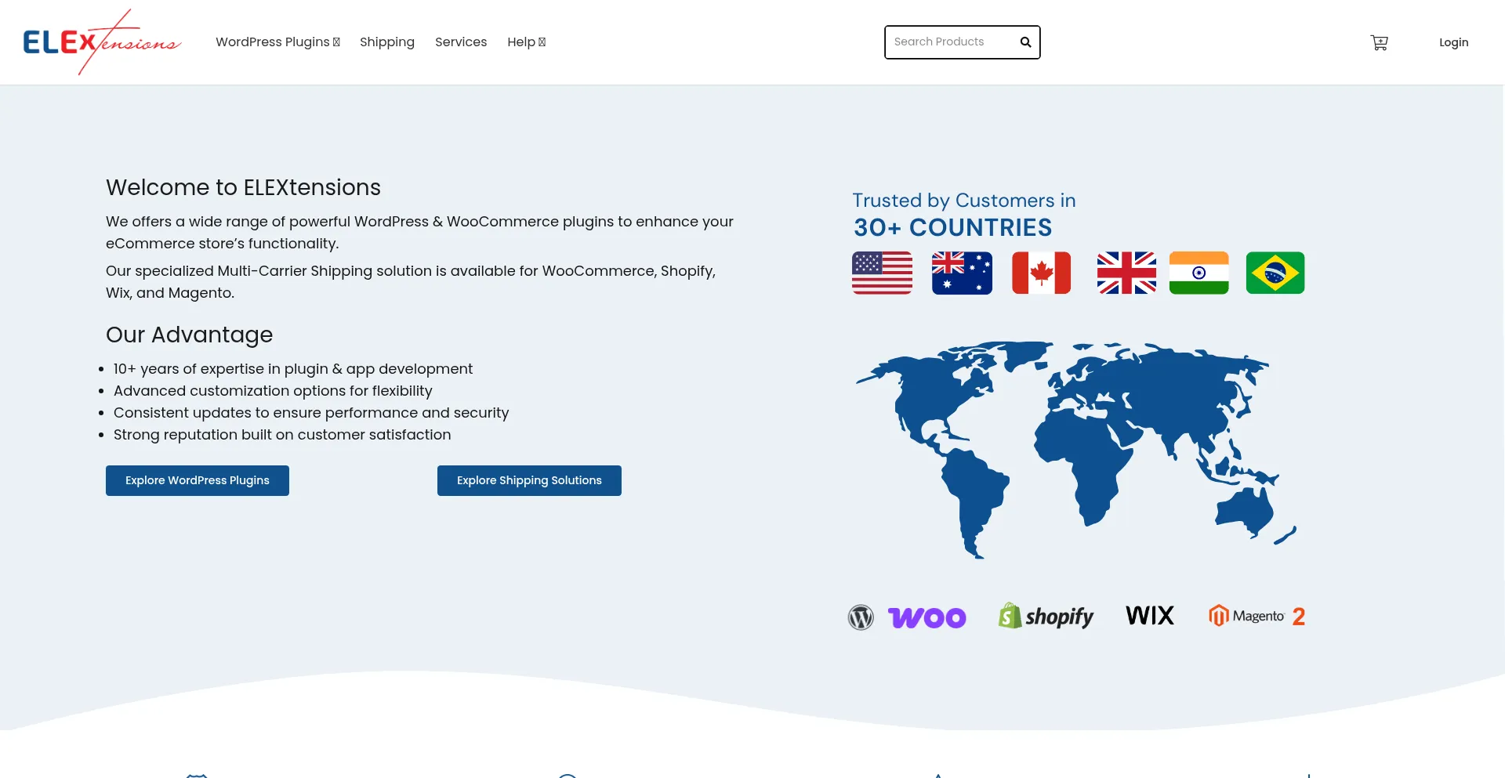Image resolution: width=1505 pixels, height=778 pixels.
Task: Click the Shopify logo
Action: 1046,617
